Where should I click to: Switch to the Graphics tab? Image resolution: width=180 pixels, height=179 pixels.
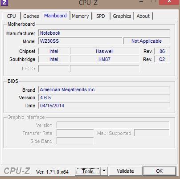(122, 16)
